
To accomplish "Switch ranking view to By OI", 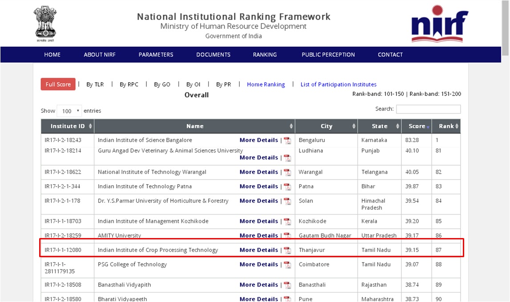I will pos(193,84).
